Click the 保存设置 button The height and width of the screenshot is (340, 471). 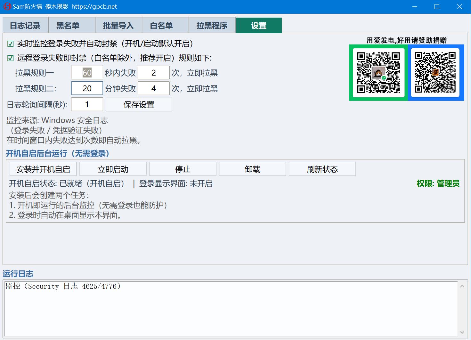pyautogui.click(x=139, y=104)
